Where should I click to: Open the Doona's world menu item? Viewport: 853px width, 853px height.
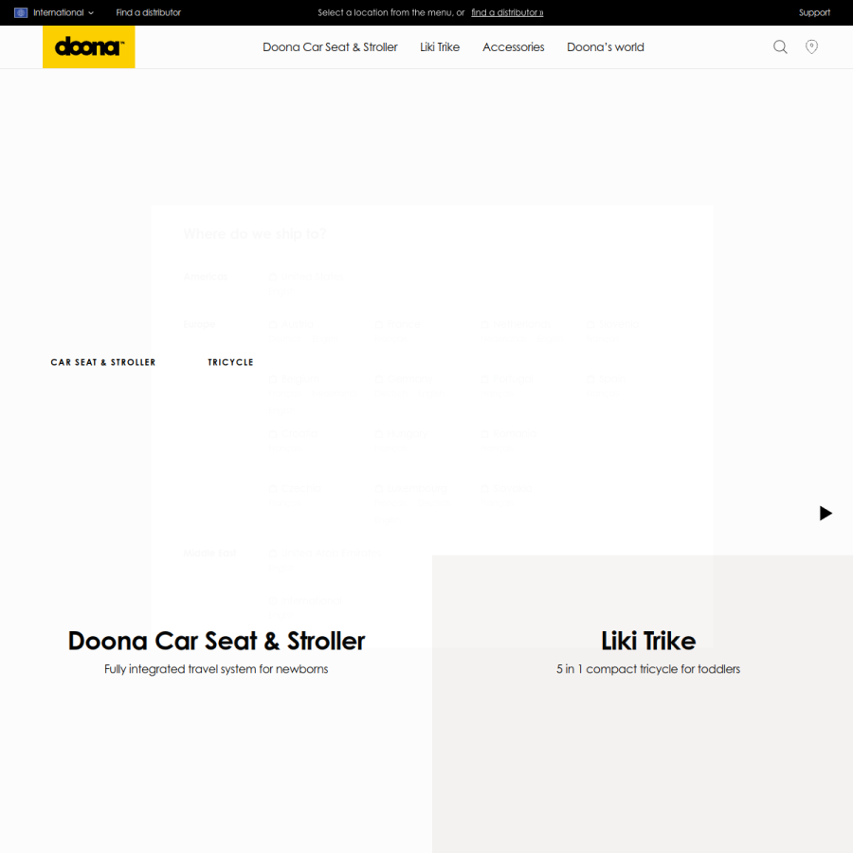point(605,47)
